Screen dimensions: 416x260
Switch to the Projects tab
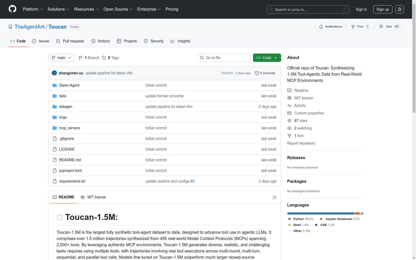pos(127,41)
